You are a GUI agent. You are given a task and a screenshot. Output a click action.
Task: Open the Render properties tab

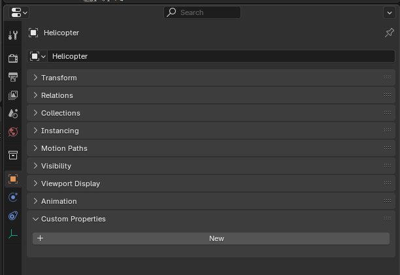[x=13, y=58]
